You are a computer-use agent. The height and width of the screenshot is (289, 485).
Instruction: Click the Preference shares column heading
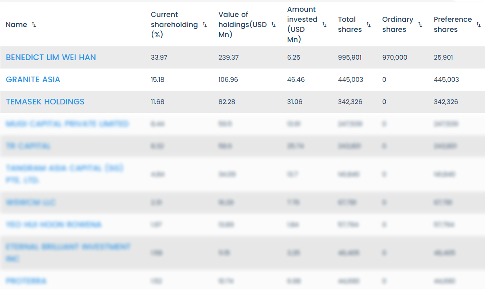point(452,25)
